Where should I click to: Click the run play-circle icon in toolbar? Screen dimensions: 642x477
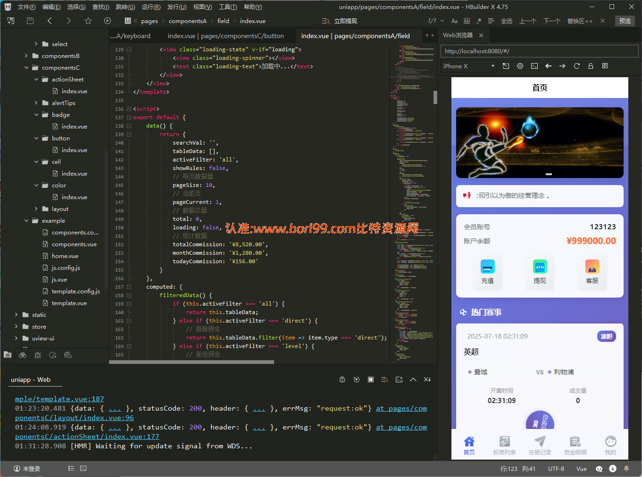[x=108, y=21]
